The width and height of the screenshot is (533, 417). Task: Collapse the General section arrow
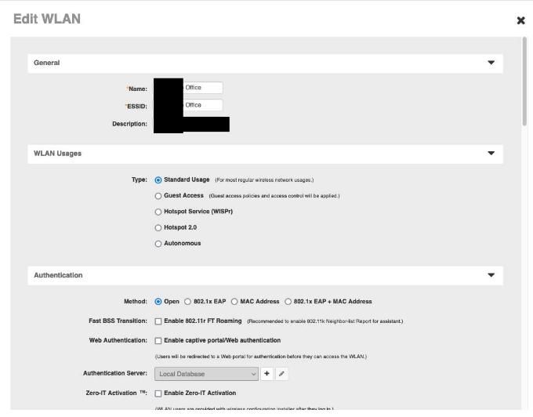point(491,63)
